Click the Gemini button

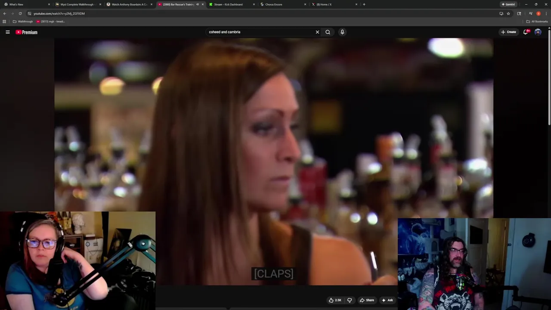point(508,4)
